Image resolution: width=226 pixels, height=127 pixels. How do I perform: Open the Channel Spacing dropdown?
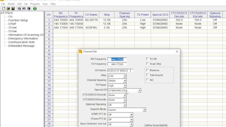(125, 81)
